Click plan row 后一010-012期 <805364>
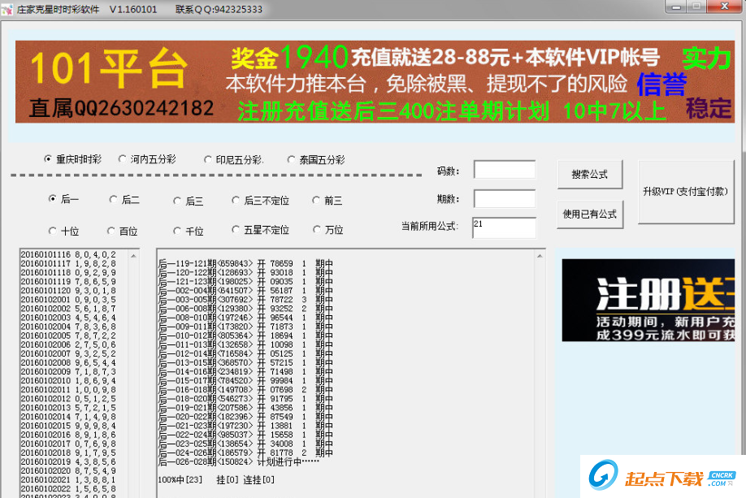Image resolution: width=746 pixels, height=498 pixels. click(x=245, y=336)
